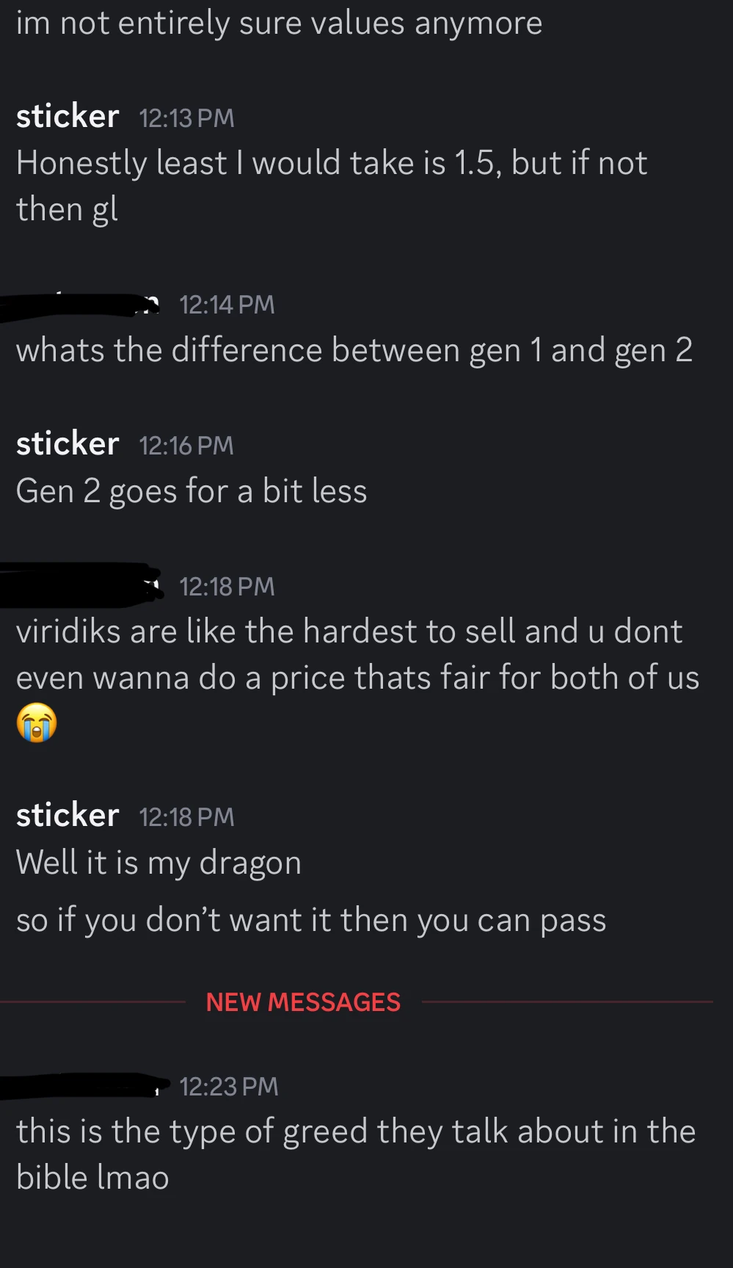Tap the message about gen 1 and gen 2 difference
733x1268 pixels.
(354, 351)
